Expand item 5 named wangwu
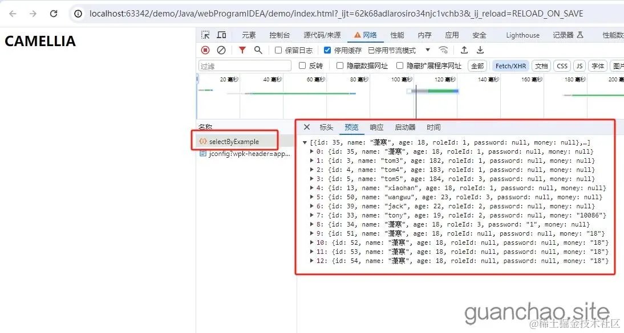 pyautogui.click(x=311, y=197)
